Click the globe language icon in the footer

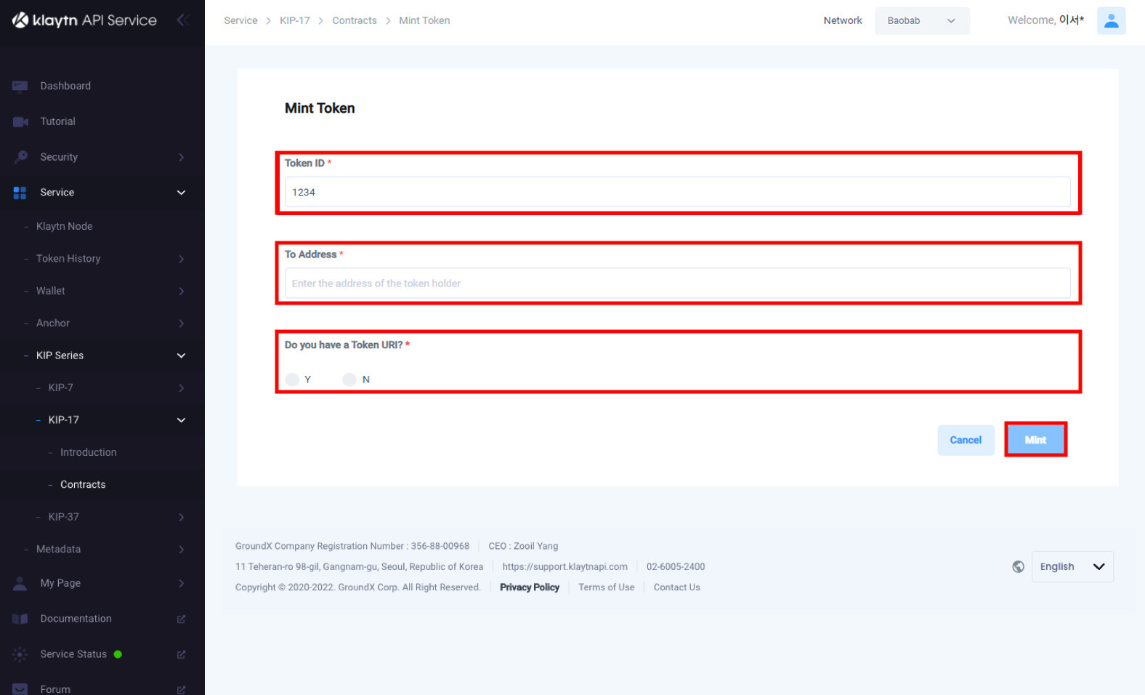[1018, 567]
